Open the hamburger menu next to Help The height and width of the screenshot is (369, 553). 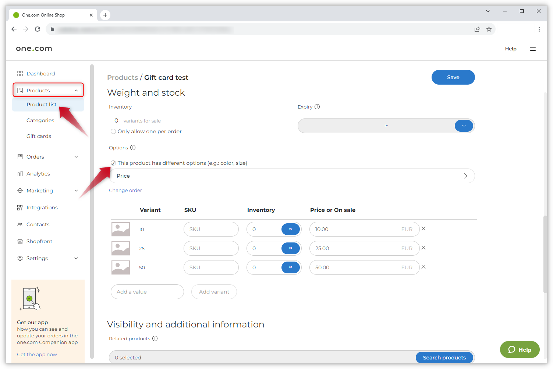pos(532,49)
